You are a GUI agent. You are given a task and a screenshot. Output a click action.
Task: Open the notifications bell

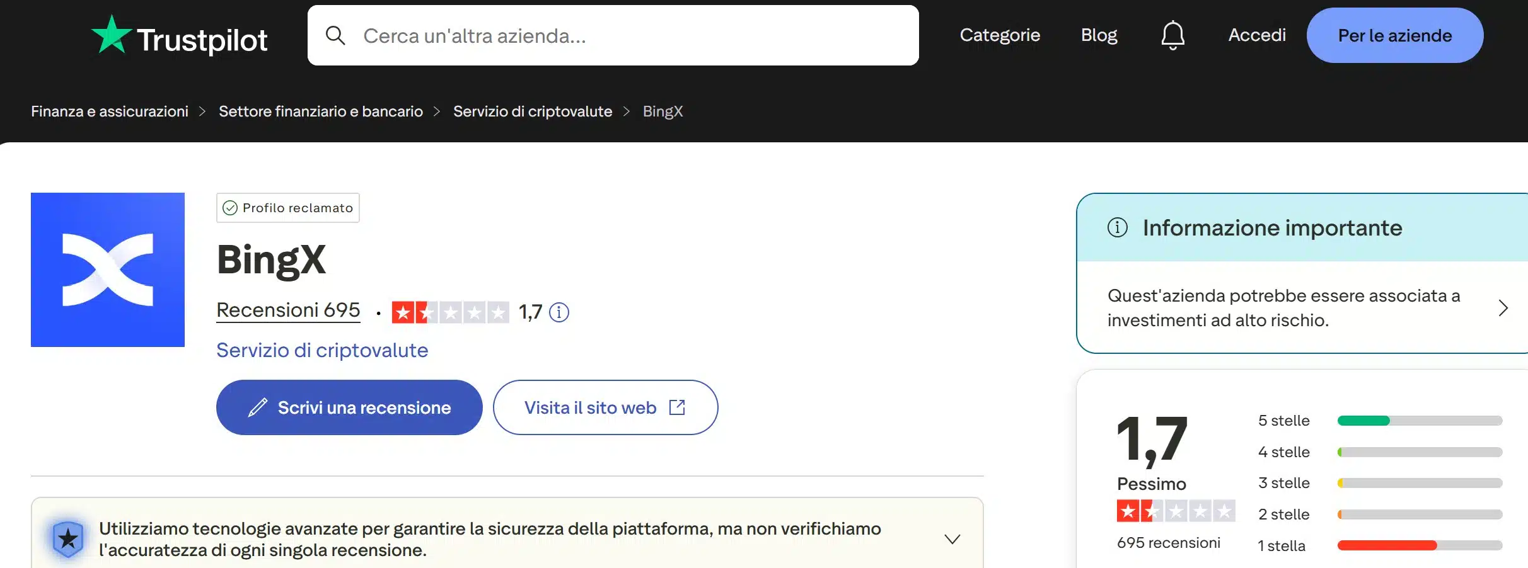1172,35
